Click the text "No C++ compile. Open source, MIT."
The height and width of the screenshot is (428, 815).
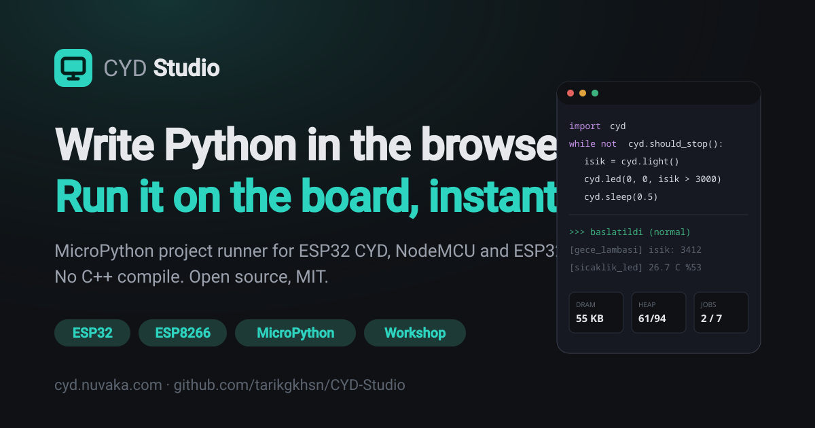tap(192, 277)
